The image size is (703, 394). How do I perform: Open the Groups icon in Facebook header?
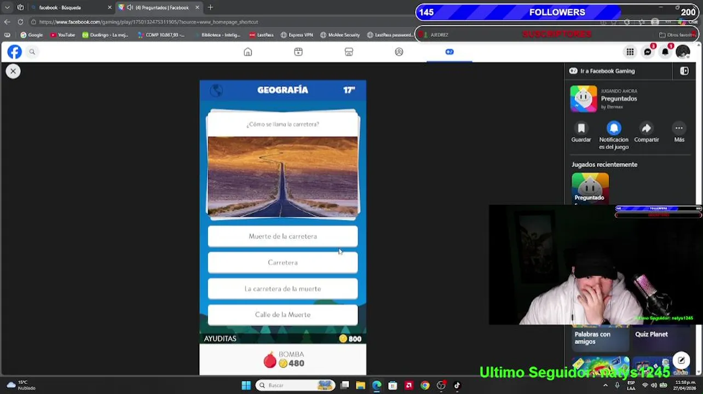point(399,52)
